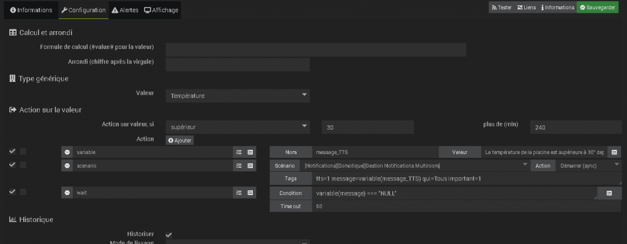This screenshot has height=244, width=627.
Task: Toggle the checked box on the scenario row
Action: click(12, 165)
